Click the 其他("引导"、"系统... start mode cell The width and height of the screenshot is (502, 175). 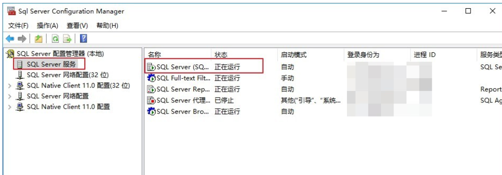click(311, 100)
